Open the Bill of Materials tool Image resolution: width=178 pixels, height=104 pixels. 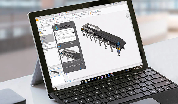pos(47,21)
